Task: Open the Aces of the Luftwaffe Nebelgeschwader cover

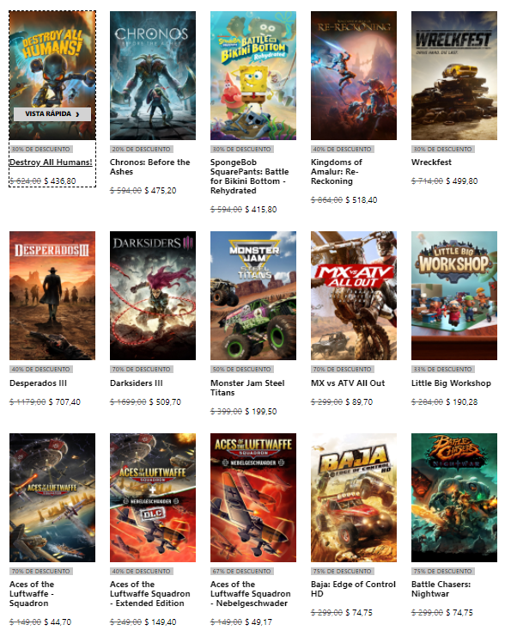Action: 253,498
